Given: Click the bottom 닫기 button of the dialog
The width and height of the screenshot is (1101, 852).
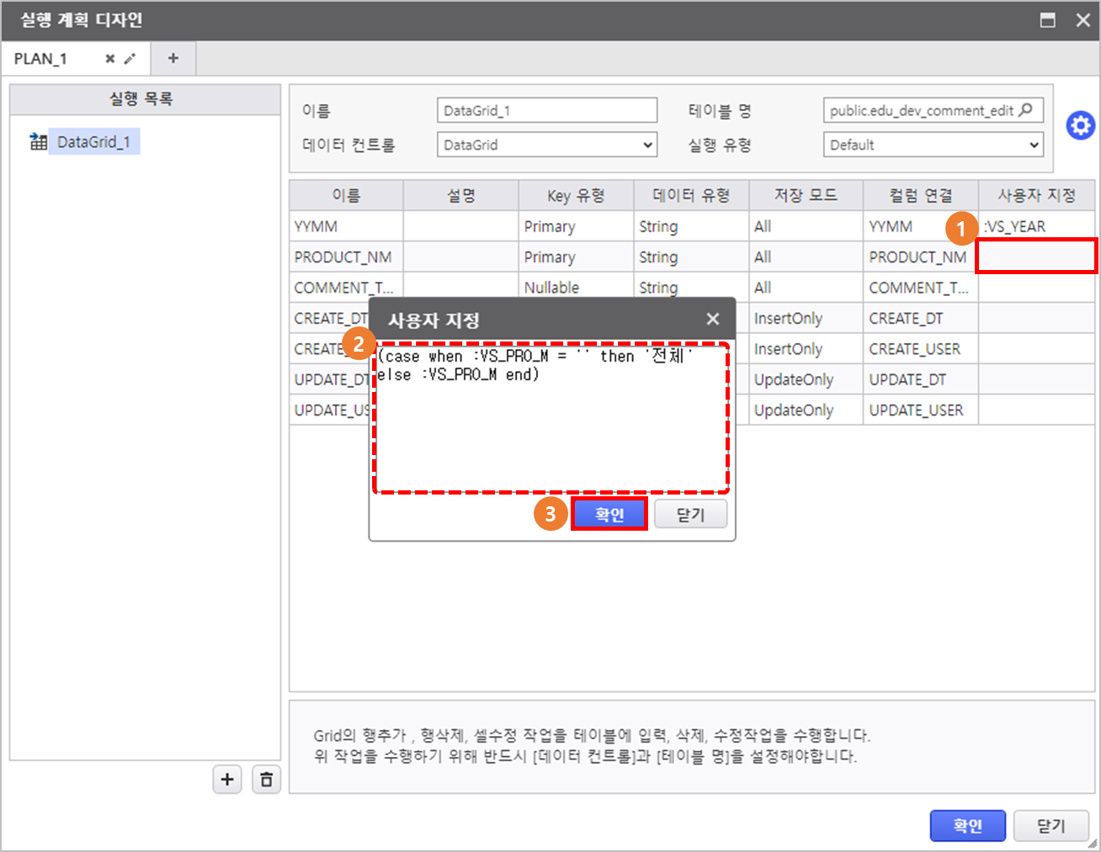Looking at the screenshot, I should [1051, 826].
